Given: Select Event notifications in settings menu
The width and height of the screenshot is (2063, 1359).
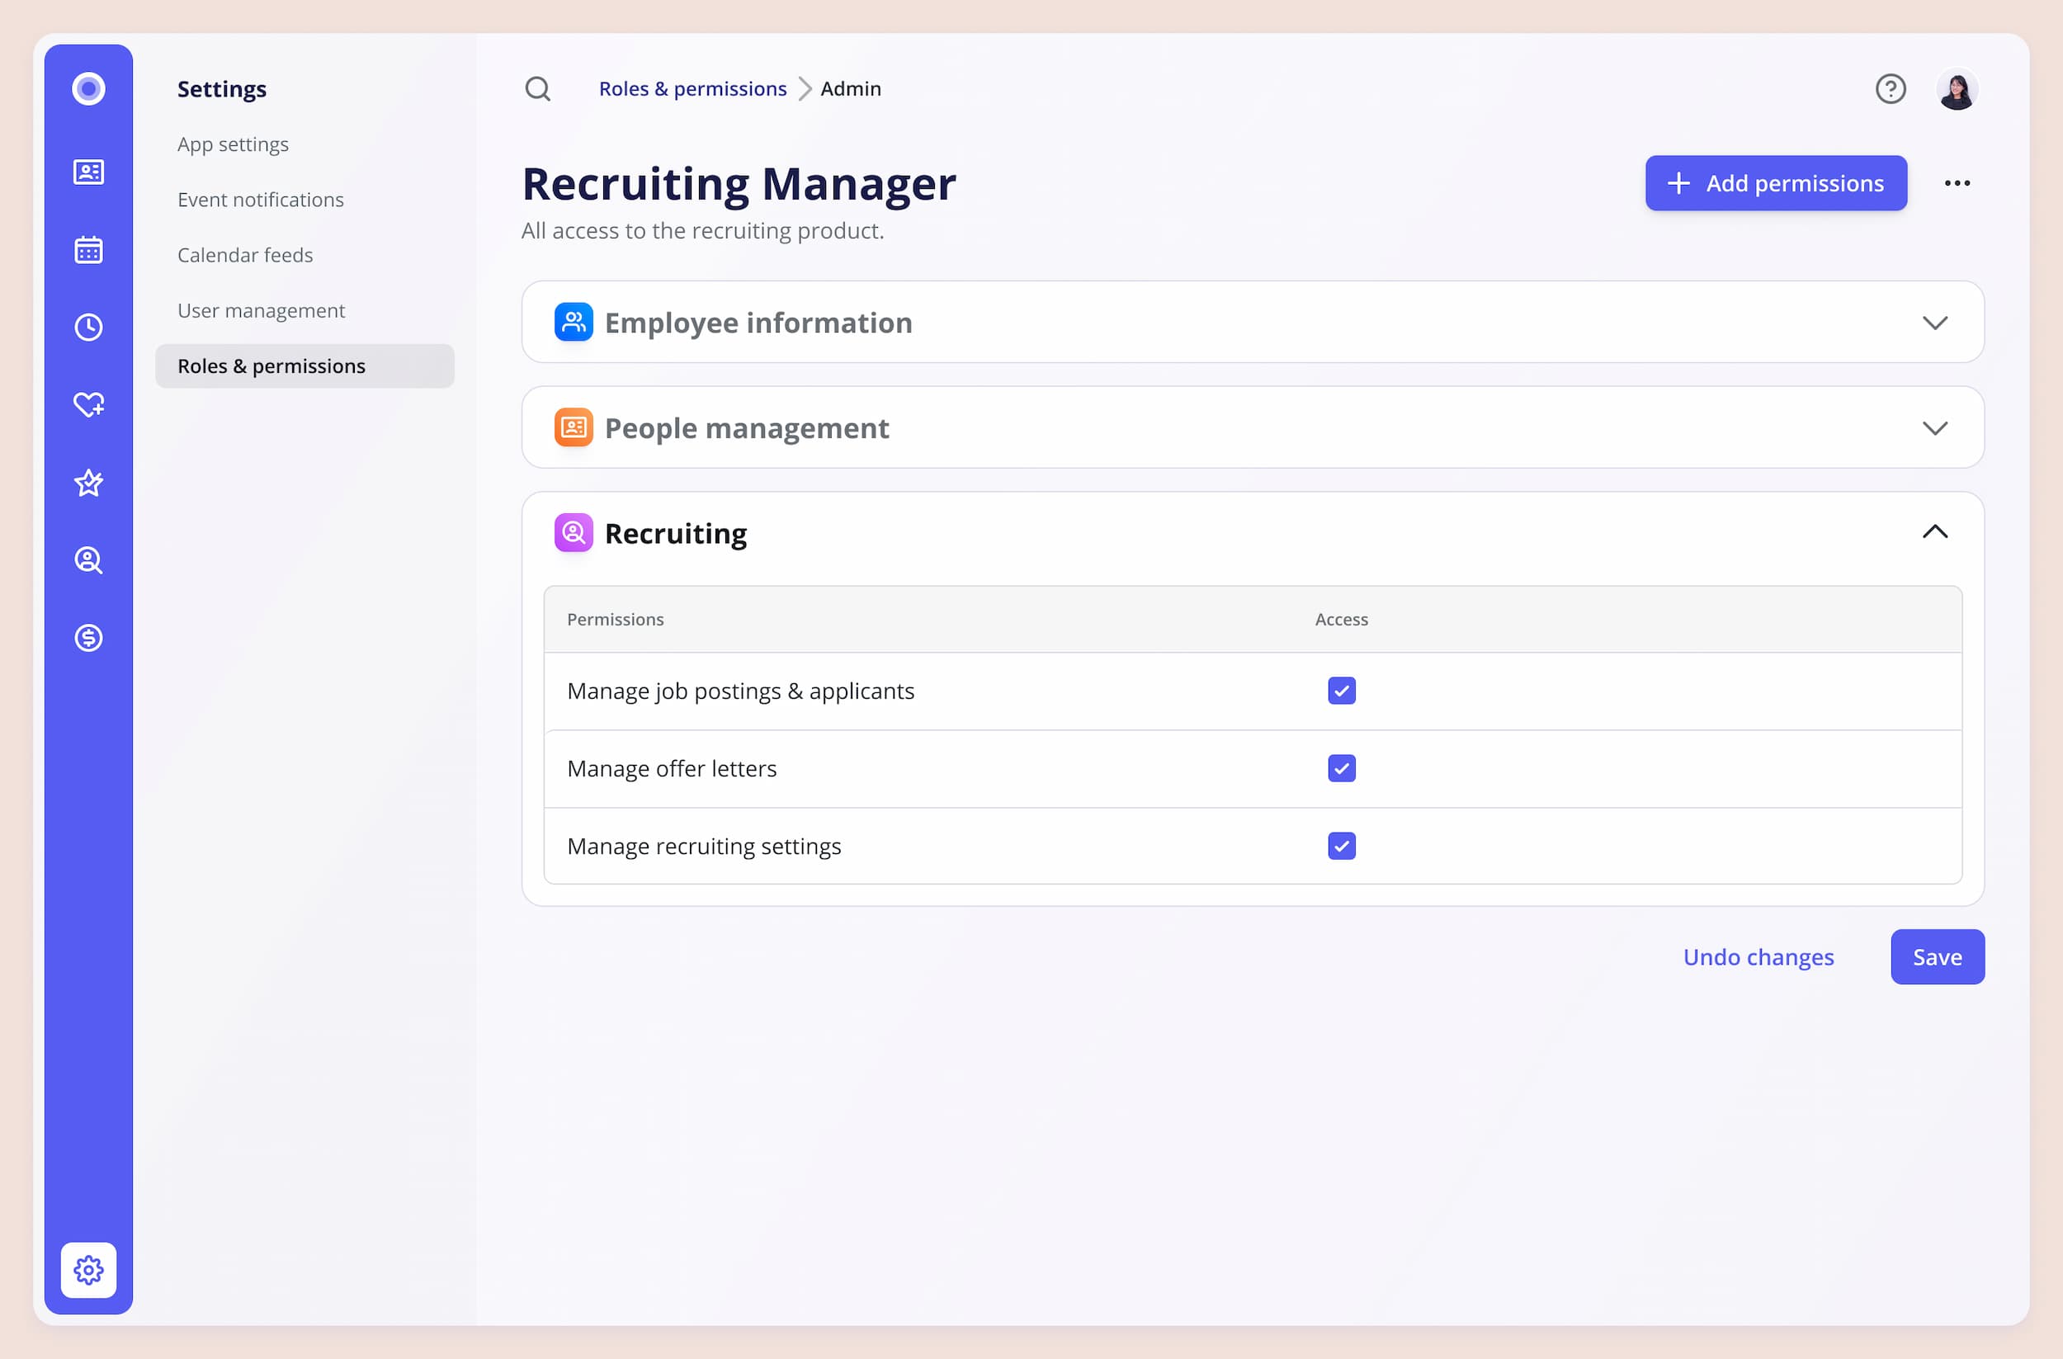Looking at the screenshot, I should 260,200.
